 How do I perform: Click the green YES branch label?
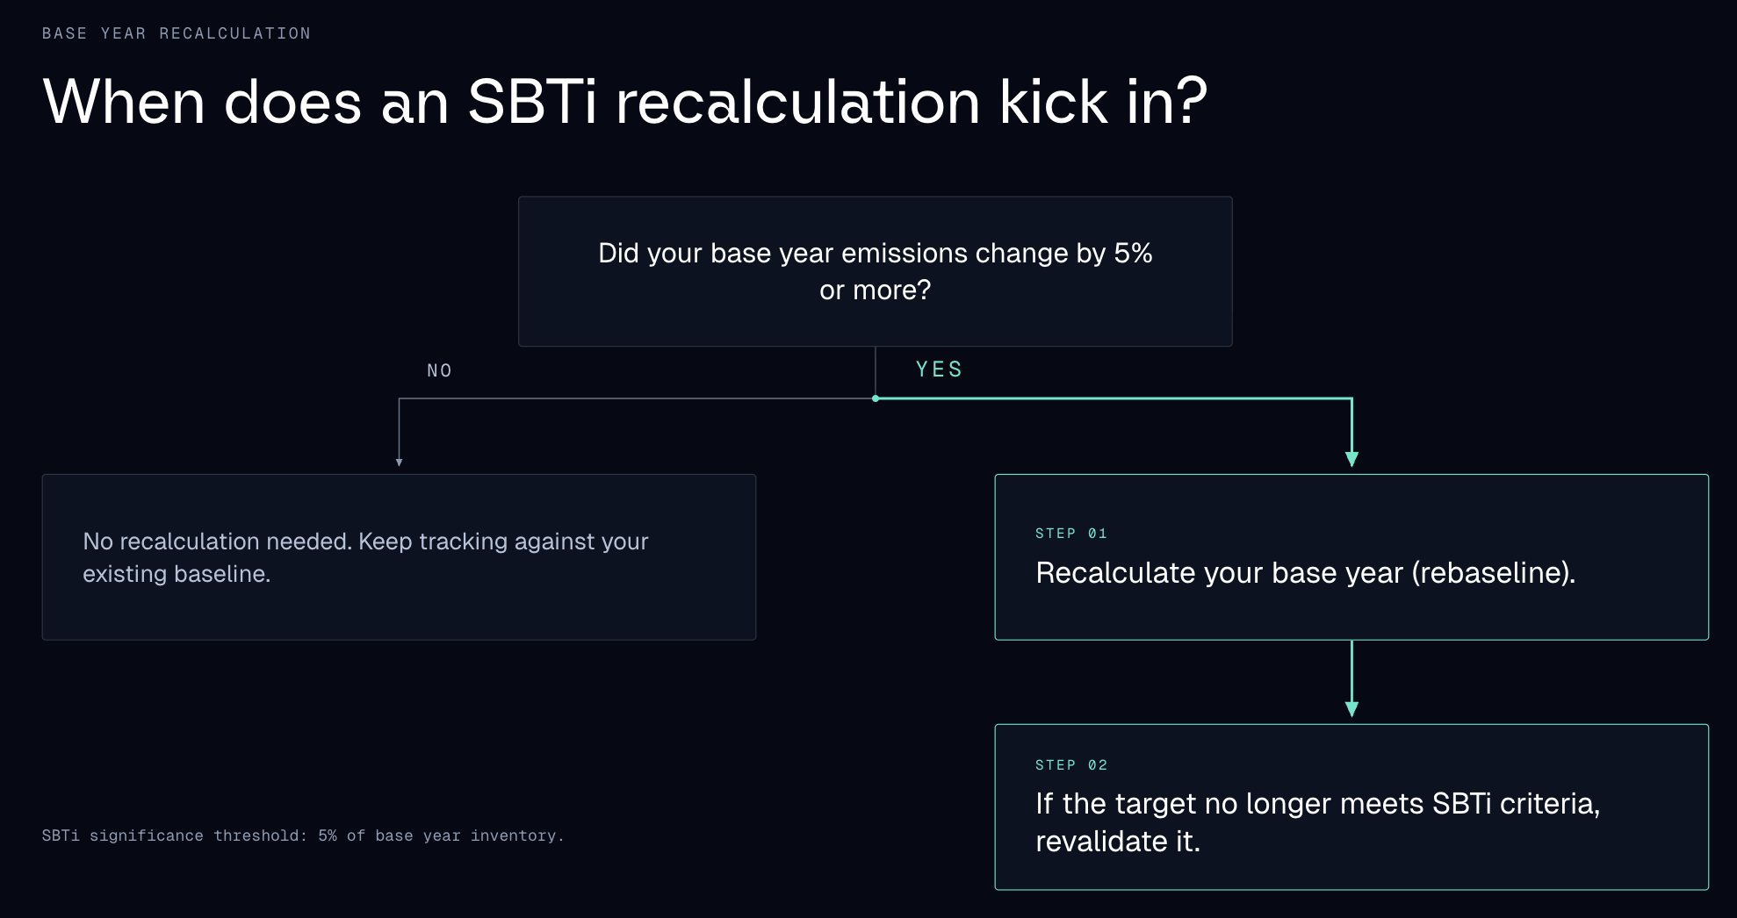[939, 369]
